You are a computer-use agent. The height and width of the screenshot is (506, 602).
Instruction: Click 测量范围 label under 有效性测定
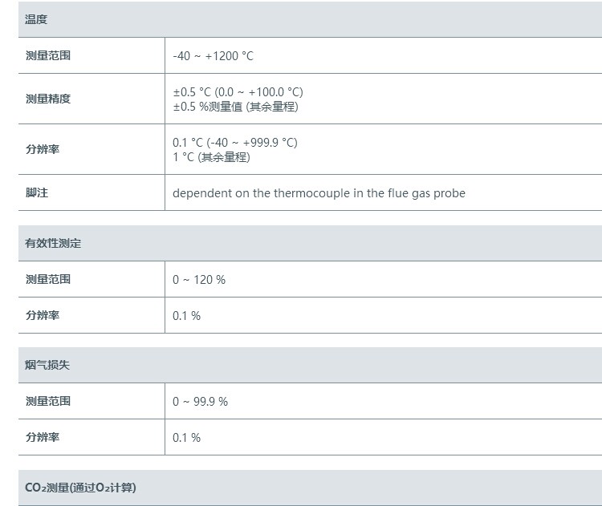47,279
